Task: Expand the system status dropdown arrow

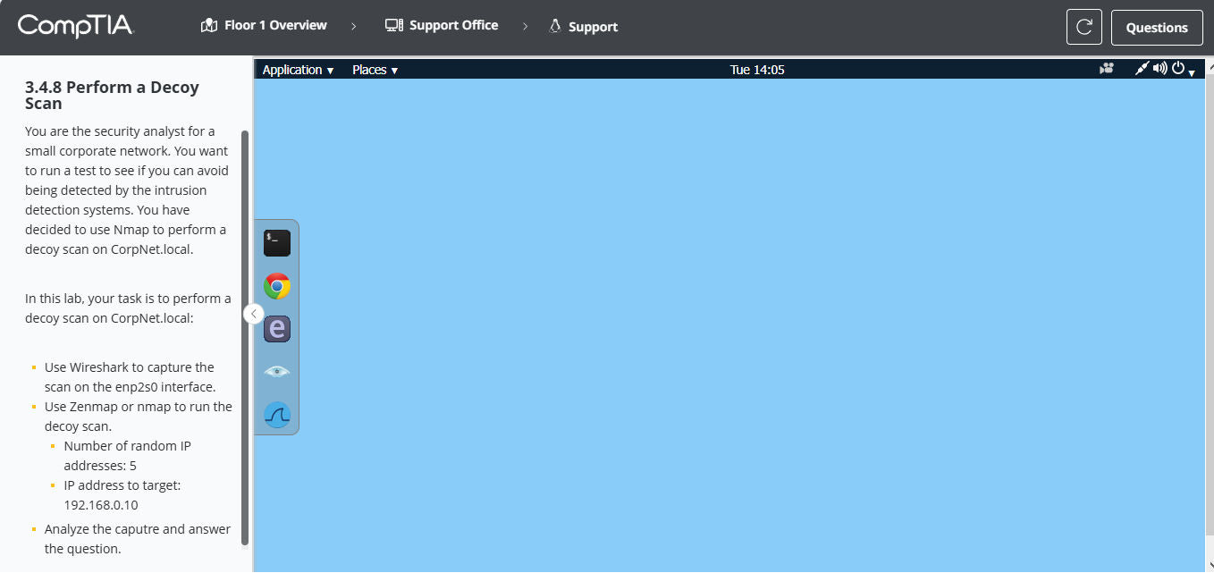Action: click(1192, 72)
